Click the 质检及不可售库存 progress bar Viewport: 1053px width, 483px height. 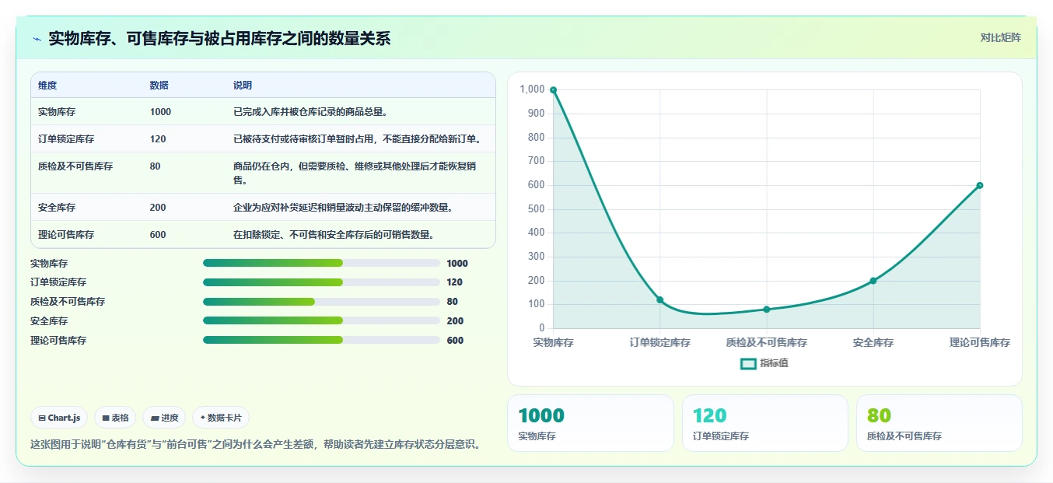point(321,302)
